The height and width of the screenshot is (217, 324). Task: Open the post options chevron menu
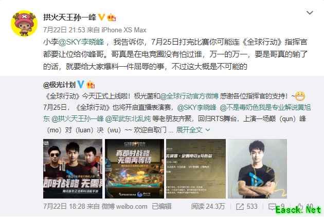(310, 13)
